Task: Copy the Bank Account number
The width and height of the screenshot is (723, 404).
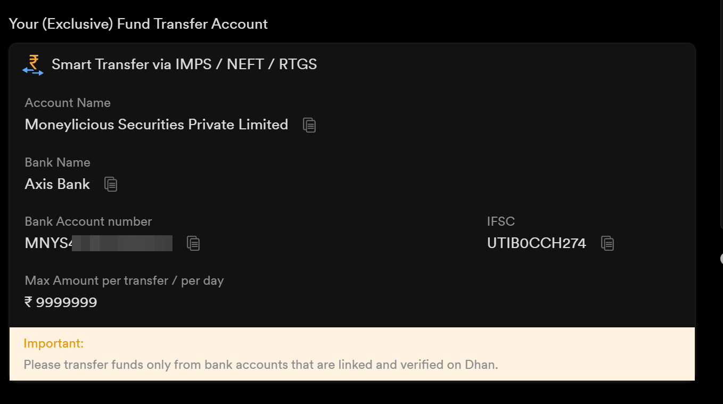Action: click(x=193, y=243)
